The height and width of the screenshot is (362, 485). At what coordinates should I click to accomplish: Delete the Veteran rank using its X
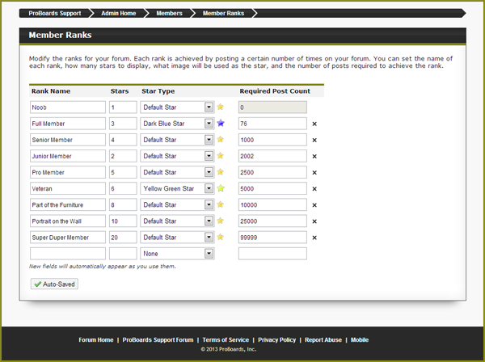(314, 189)
